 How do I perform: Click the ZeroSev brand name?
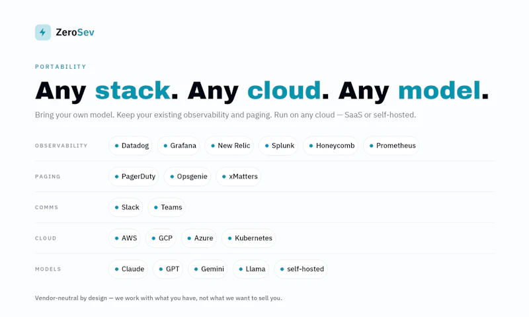coord(75,32)
